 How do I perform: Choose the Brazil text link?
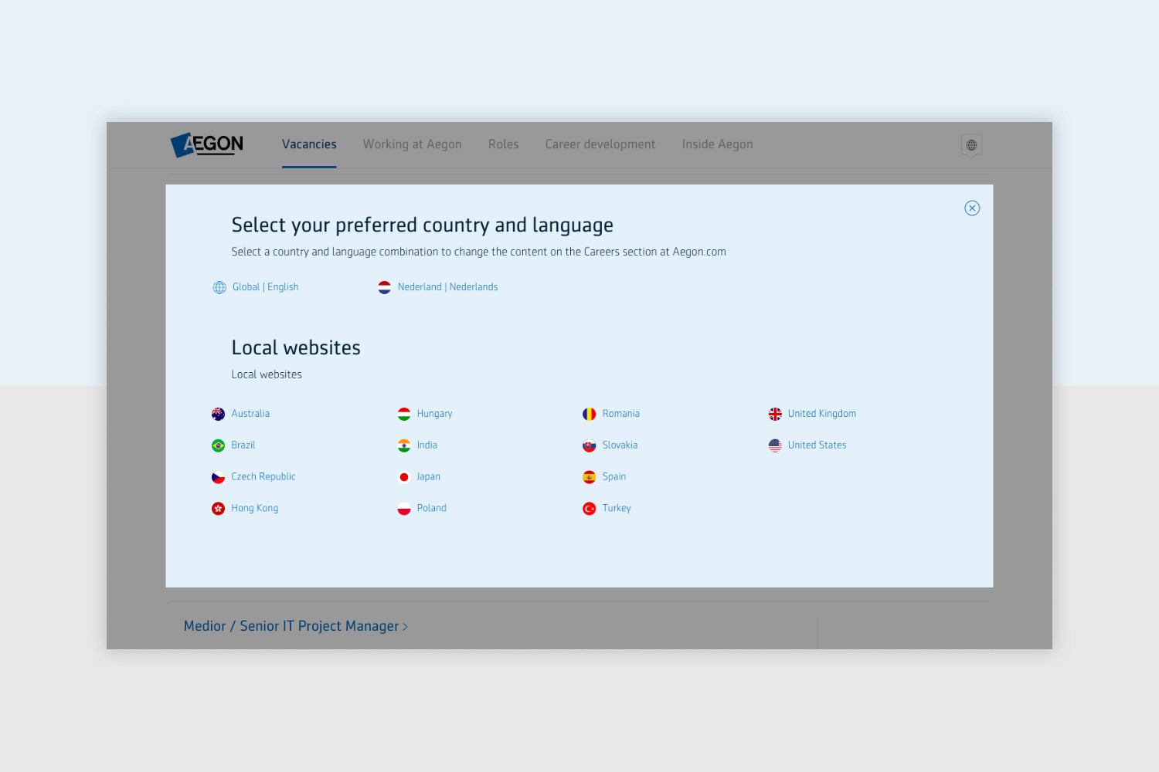(243, 445)
